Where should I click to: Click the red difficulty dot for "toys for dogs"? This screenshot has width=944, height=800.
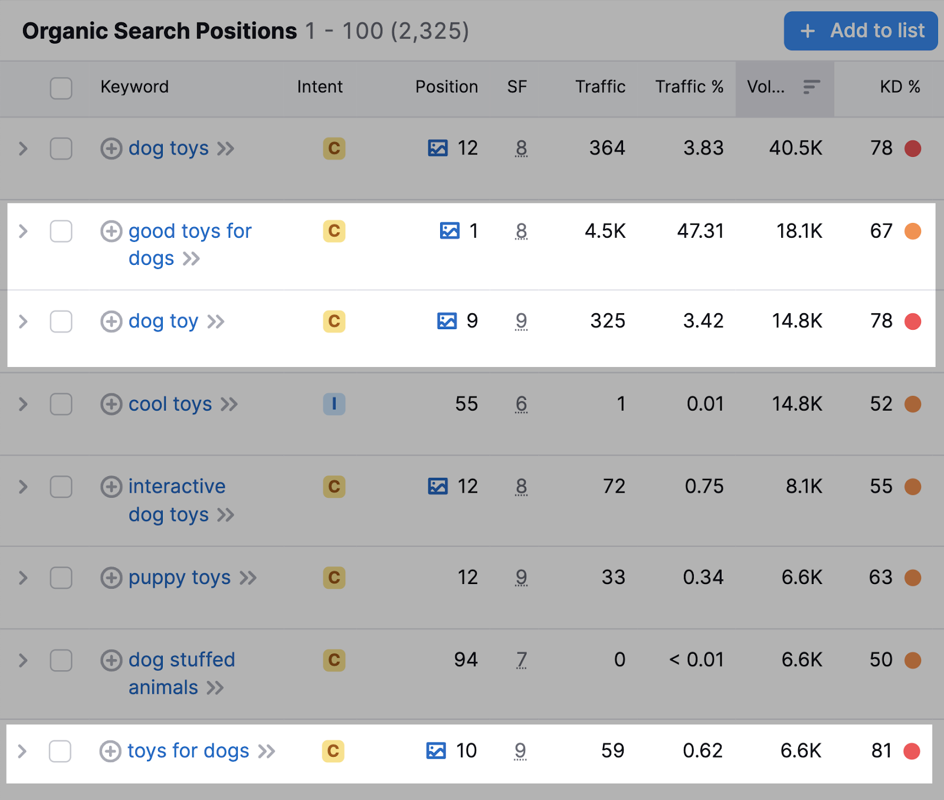click(913, 751)
